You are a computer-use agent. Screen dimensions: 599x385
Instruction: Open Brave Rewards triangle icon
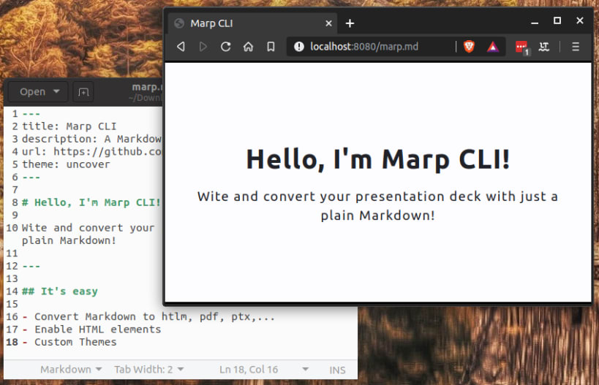pos(493,47)
